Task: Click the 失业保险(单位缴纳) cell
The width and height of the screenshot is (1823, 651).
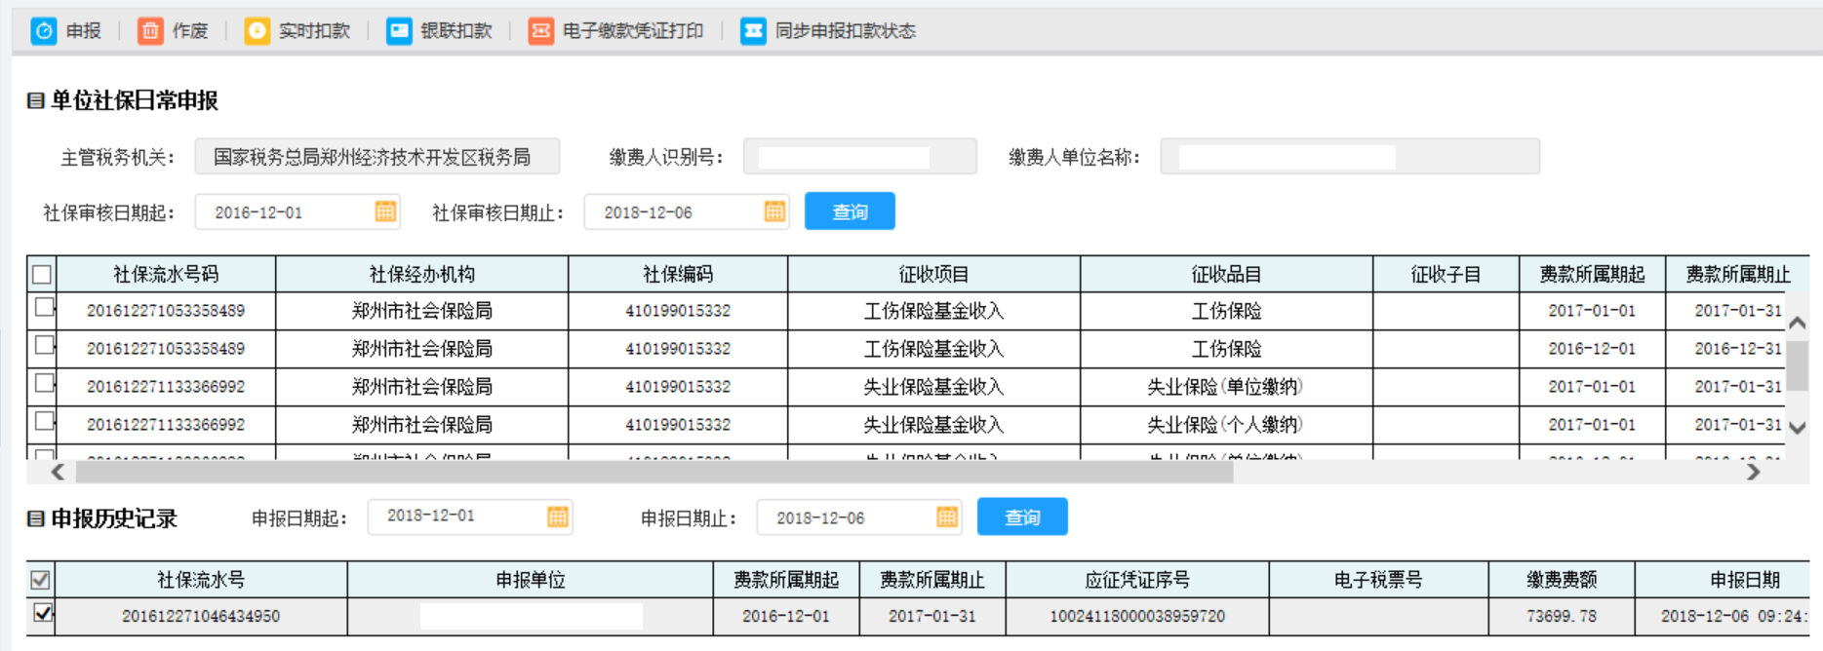Action: pos(1226,387)
